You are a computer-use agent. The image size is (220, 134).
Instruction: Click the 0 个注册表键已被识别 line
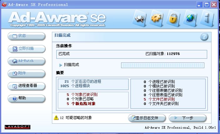coord(163,91)
